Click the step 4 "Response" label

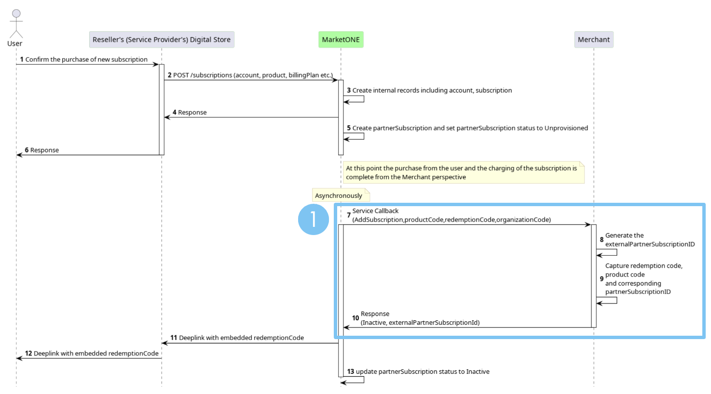(x=192, y=112)
